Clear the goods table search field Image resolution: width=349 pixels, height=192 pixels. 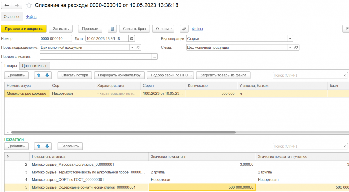345,75
